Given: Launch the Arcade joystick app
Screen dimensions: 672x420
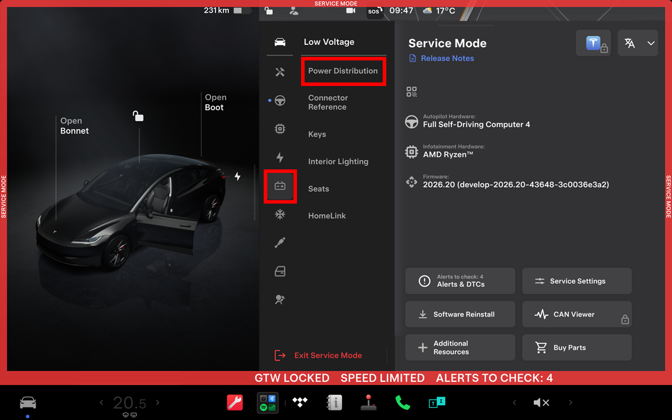Looking at the screenshot, I should click(368, 403).
